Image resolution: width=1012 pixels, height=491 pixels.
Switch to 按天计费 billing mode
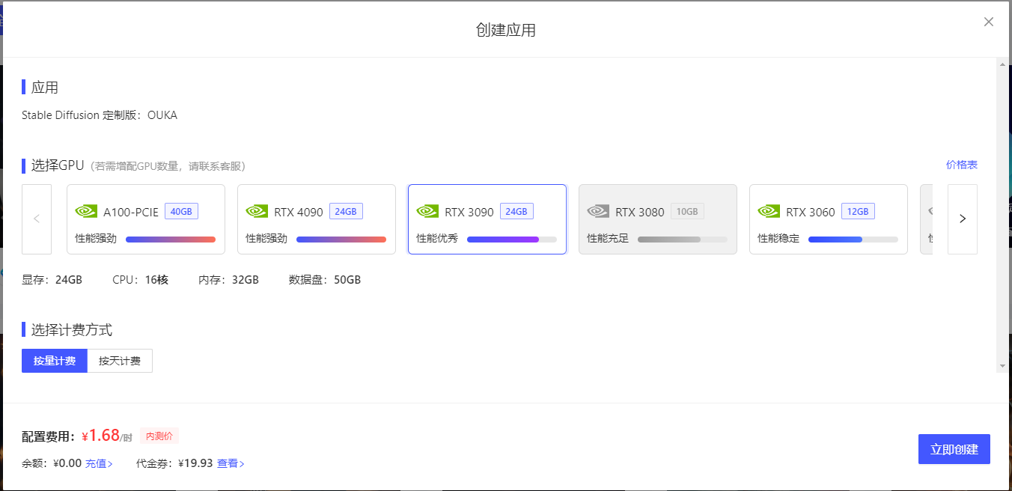[x=120, y=361]
